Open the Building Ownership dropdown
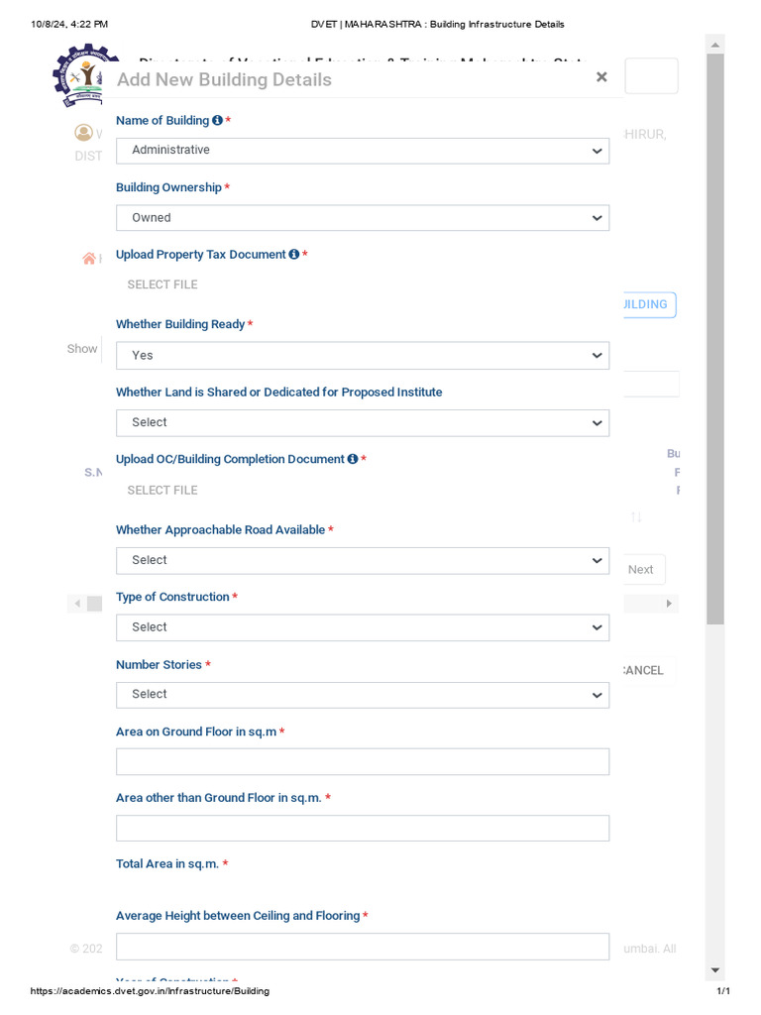The height and width of the screenshot is (1015, 761). tap(363, 217)
